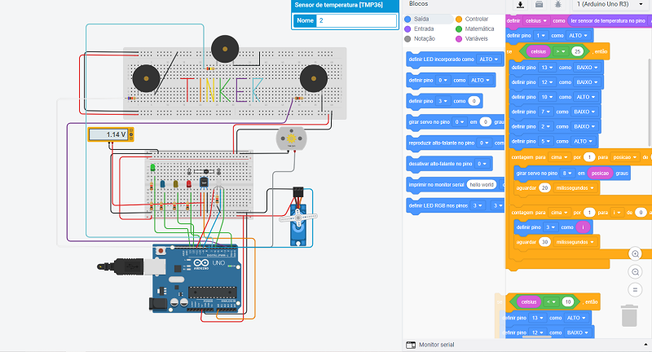Open the Arduino Uno R3 device dropdown

(x=610, y=5)
